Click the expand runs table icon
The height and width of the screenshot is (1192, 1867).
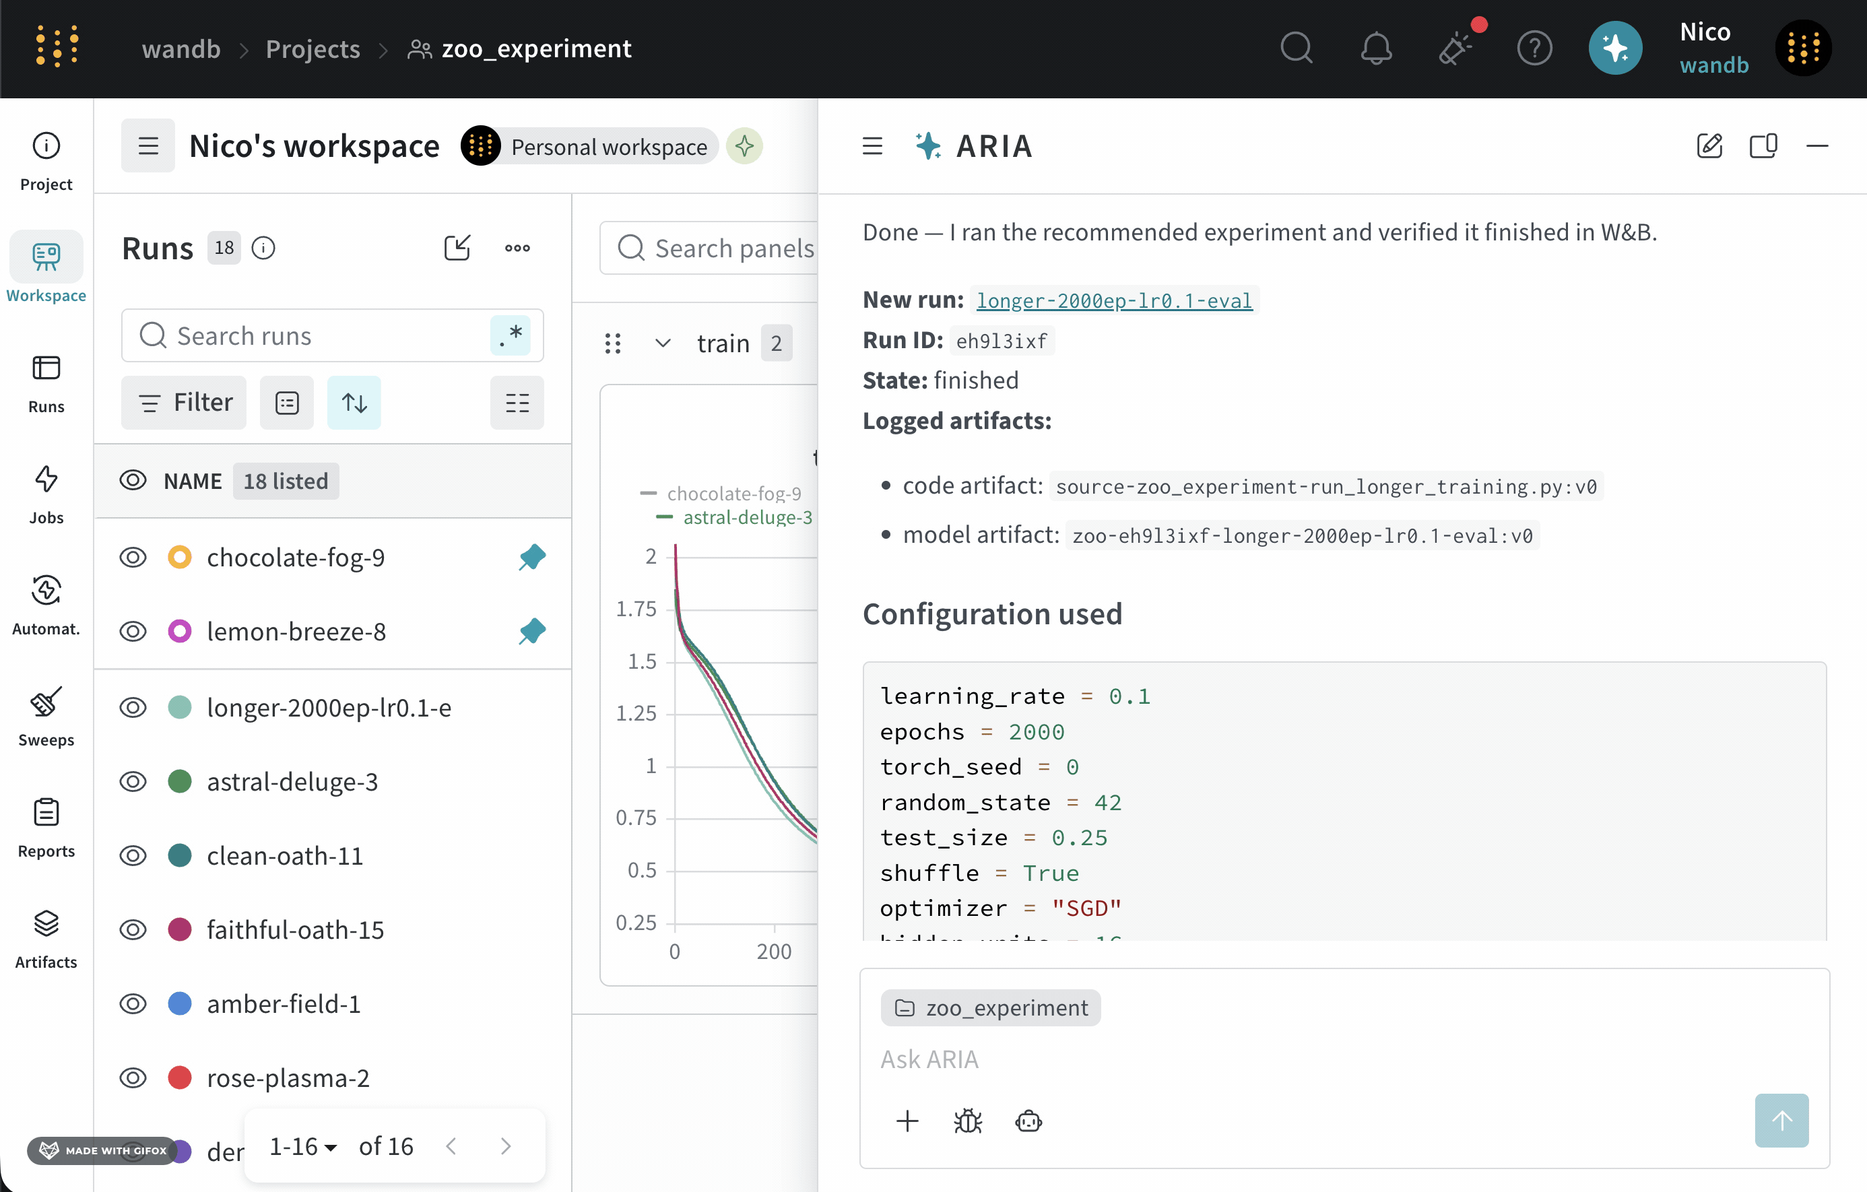[457, 248]
